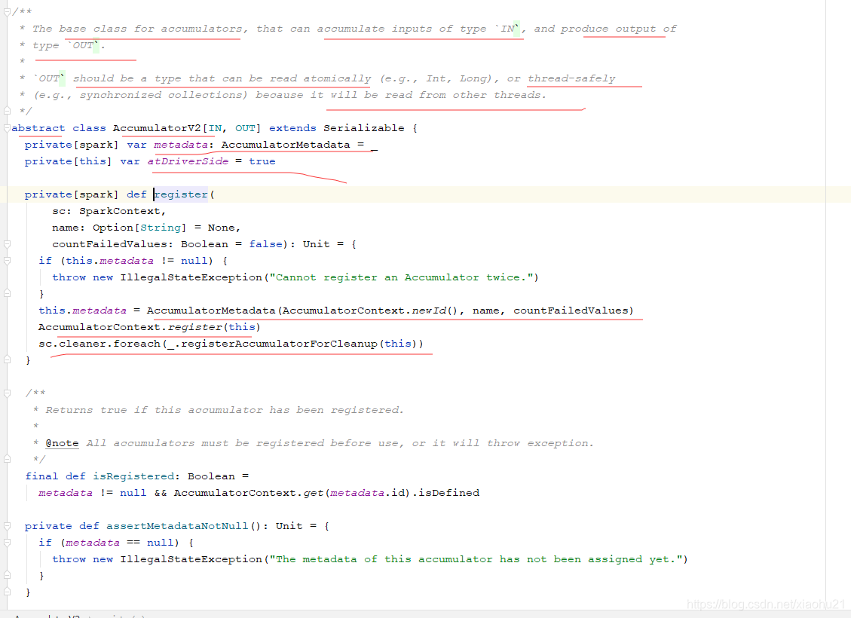Image resolution: width=851 pixels, height=618 pixels.
Task: Click 'None' default value of name parameter
Action: point(222,228)
